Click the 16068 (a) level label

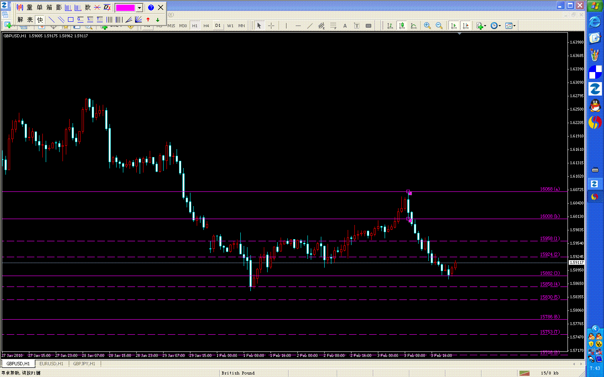pyautogui.click(x=549, y=189)
